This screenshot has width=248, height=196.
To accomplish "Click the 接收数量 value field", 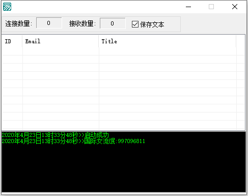I will (x=113, y=23).
